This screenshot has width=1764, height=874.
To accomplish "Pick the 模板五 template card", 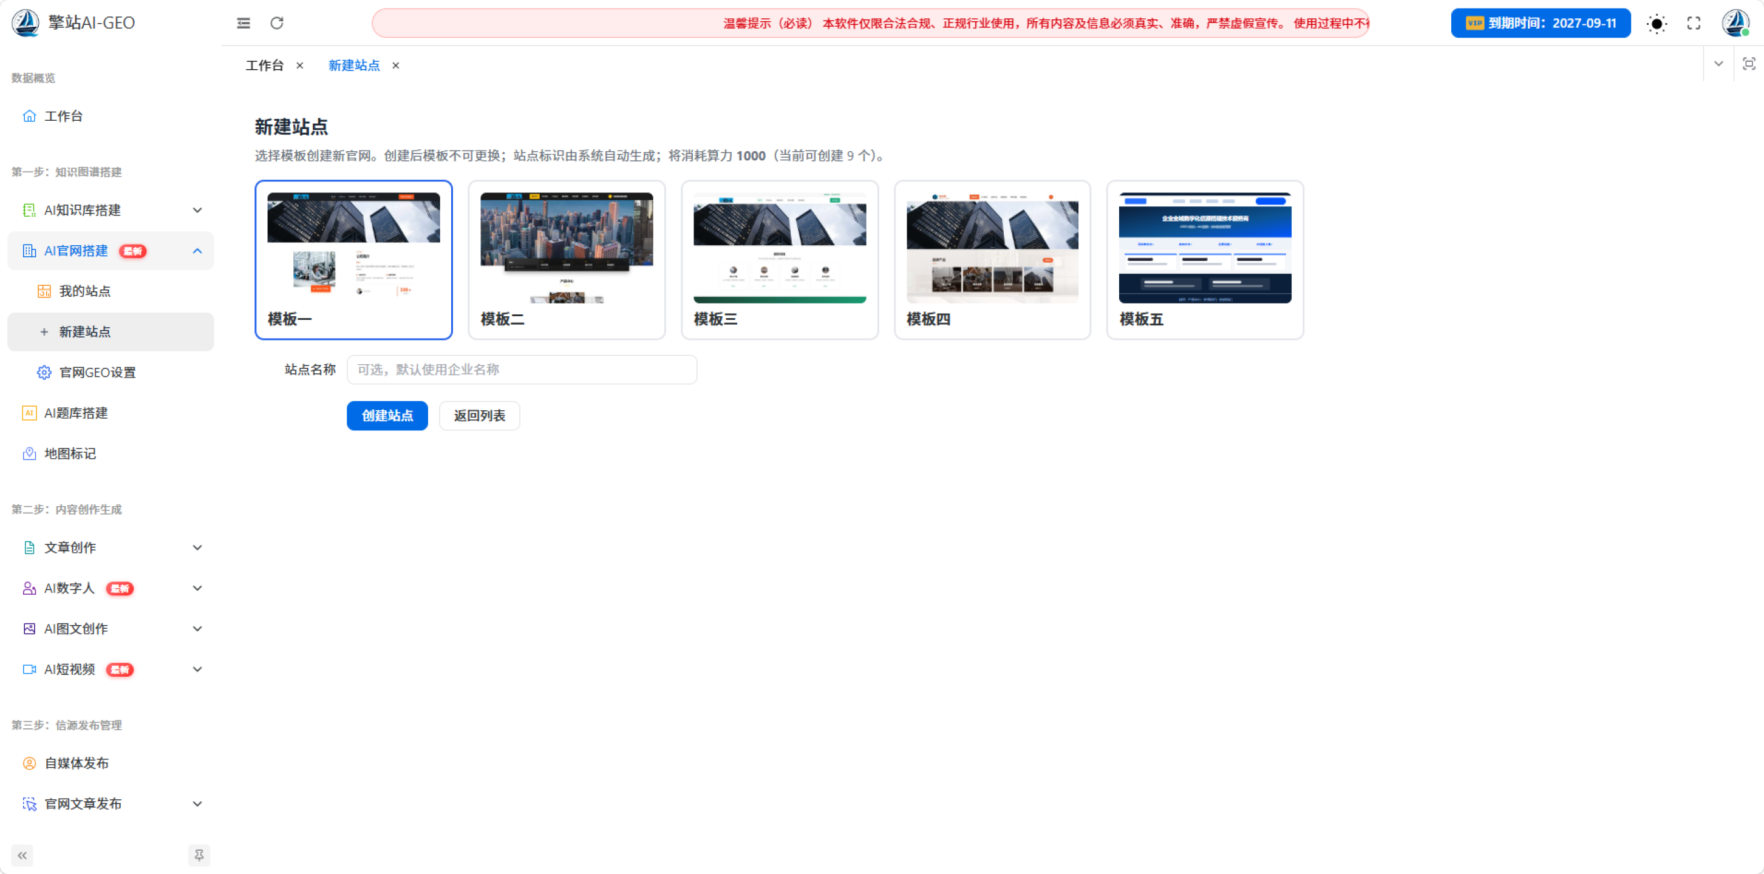I will tap(1205, 260).
